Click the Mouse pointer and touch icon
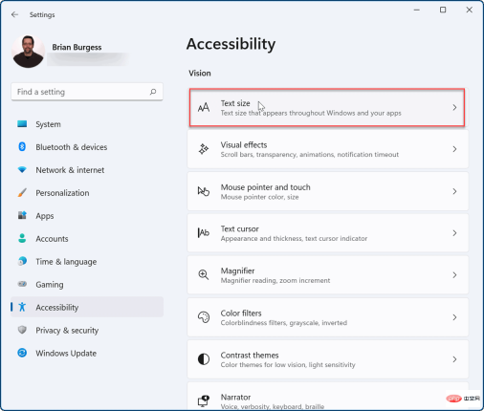This screenshot has width=484, height=411. point(204,191)
